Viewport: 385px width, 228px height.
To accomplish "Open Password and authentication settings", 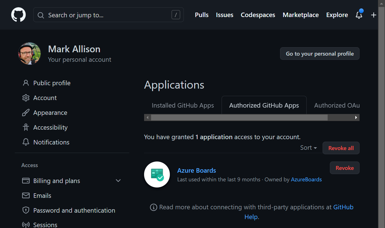I will coord(74,210).
